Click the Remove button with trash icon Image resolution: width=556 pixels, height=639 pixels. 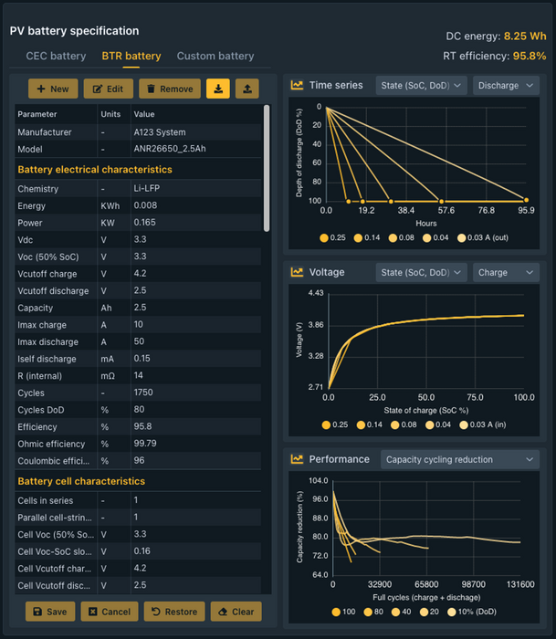click(x=170, y=89)
